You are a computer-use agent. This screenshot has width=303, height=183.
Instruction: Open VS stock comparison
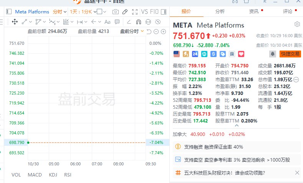144,11
